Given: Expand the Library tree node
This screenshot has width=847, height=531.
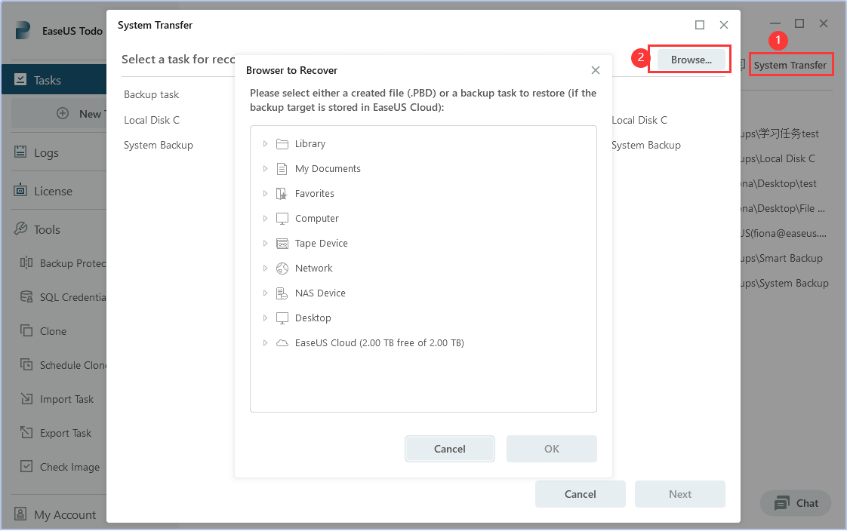Looking at the screenshot, I should point(265,144).
